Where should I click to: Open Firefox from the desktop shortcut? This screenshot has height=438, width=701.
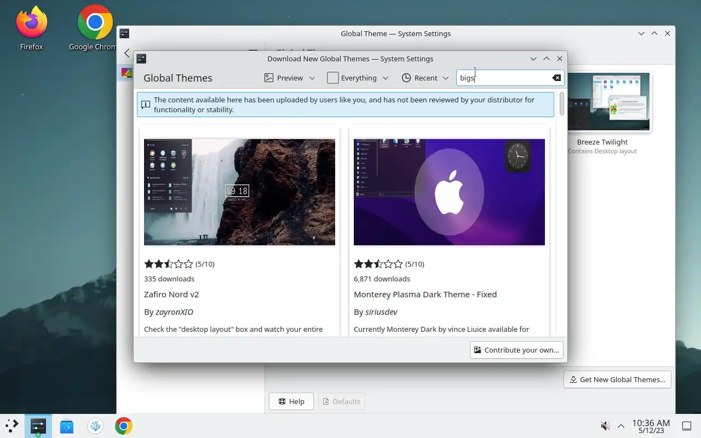click(x=31, y=27)
